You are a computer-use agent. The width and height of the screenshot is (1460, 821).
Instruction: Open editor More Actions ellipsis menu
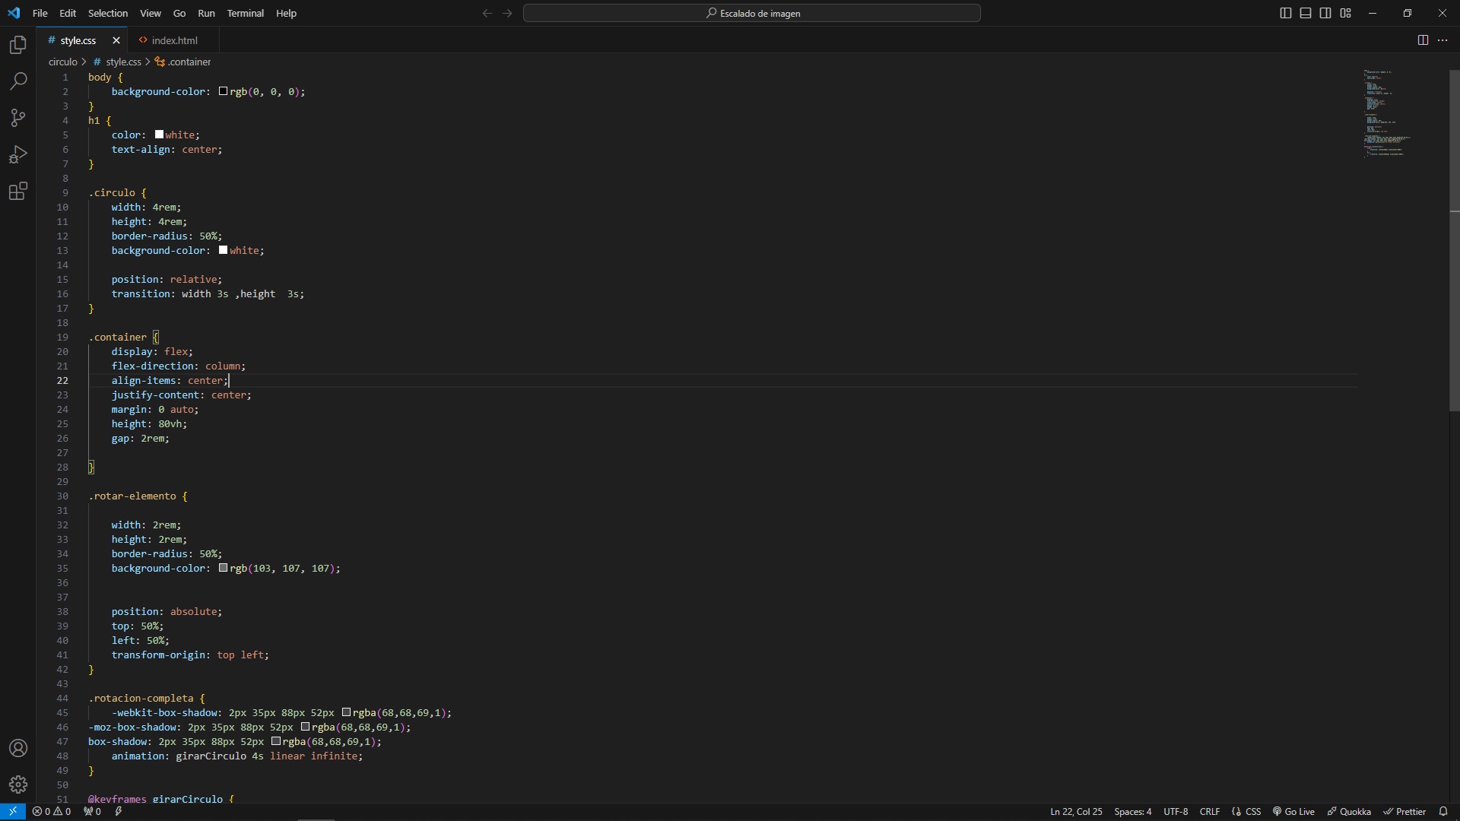tap(1443, 40)
